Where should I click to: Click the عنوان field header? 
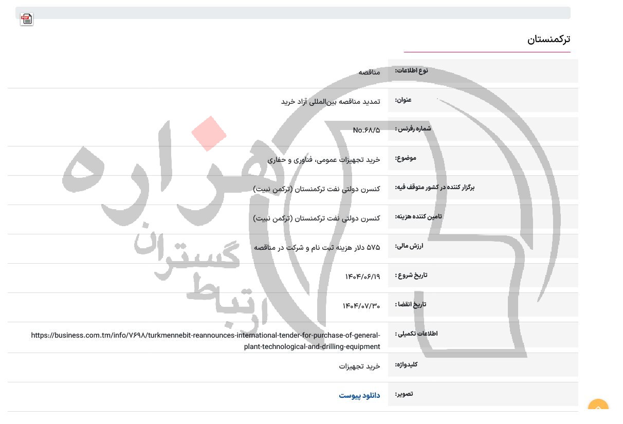click(403, 100)
